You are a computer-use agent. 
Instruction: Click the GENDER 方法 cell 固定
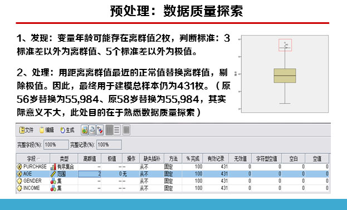tap(168, 181)
